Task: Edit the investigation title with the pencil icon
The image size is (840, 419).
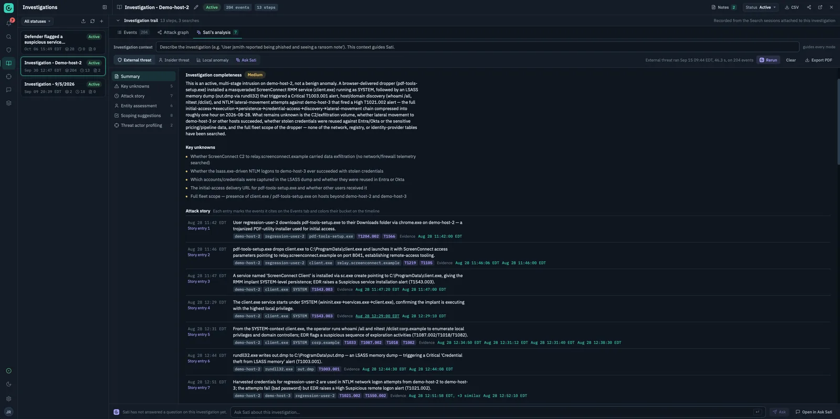Action: click(196, 7)
